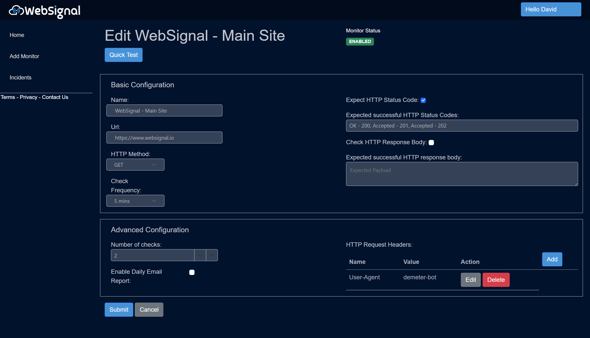The height and width of the screenshot is (338, 590).
Task: Focus the Url input field
Action: click(x=164, y=138)
